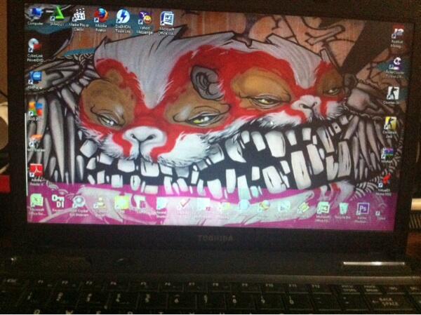Launch the Om DI icon in bottom row
Viewport: 421px width, 315px height.
point(57,203)
